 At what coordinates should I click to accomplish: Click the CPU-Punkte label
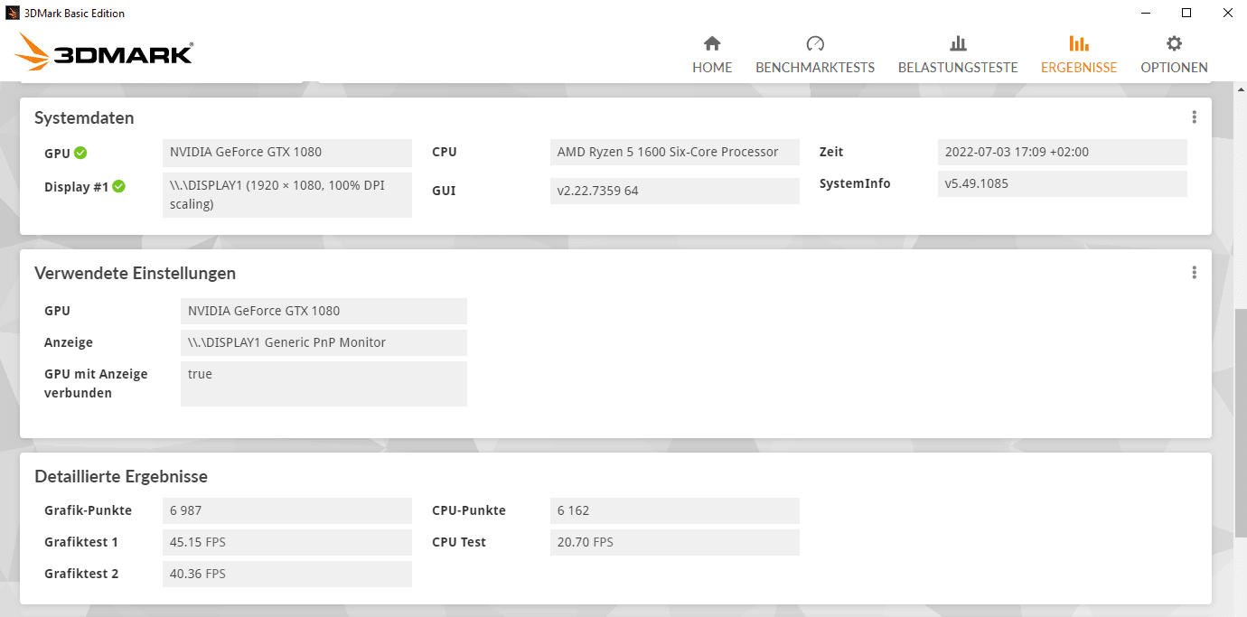point(469,510)
